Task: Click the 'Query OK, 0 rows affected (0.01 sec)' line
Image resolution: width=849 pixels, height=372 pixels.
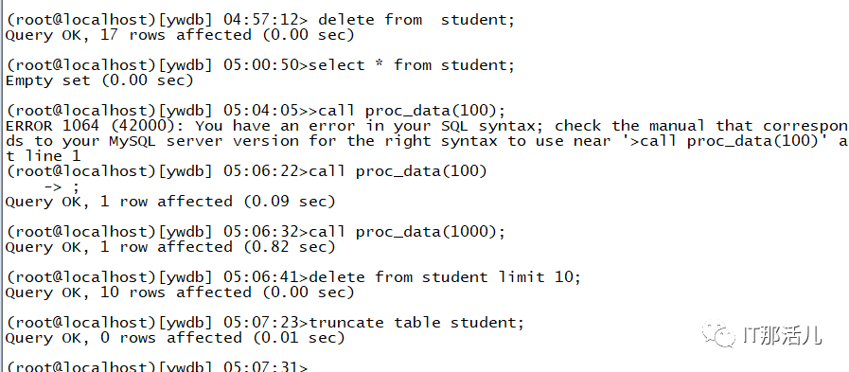Action: tap(175, 339)
